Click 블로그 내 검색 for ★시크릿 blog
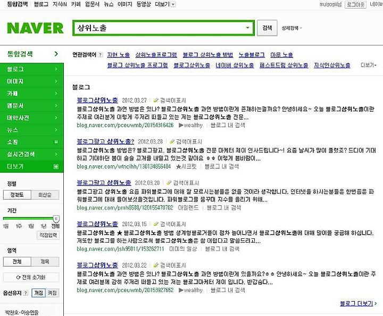Screen dimensions: 383x316 (x=221, y=167)
